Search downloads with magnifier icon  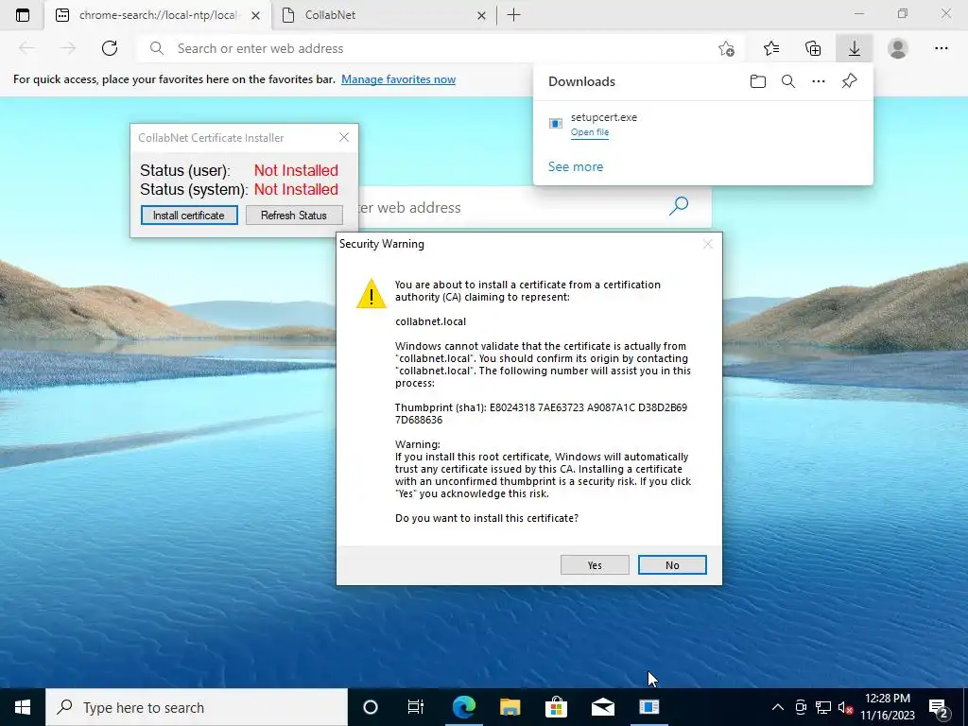pyautogui.click(x=787, y=81)
